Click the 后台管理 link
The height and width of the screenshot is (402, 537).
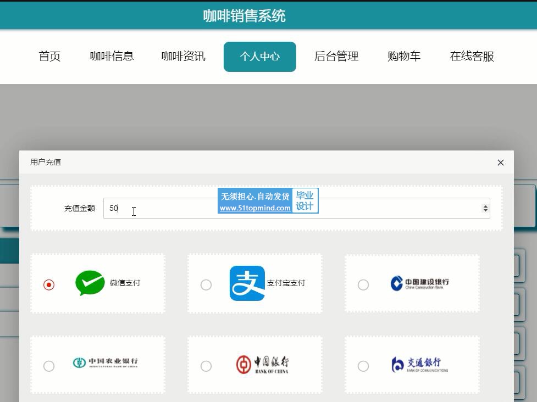(336, 57)
